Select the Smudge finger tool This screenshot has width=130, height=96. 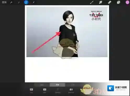(100, 2)
